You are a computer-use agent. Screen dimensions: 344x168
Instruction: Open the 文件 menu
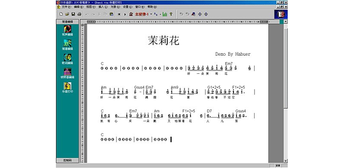click(x=65, y=7)
